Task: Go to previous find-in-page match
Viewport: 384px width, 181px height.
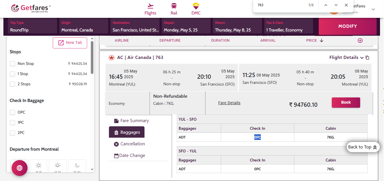Action: [x=326, y=5]
